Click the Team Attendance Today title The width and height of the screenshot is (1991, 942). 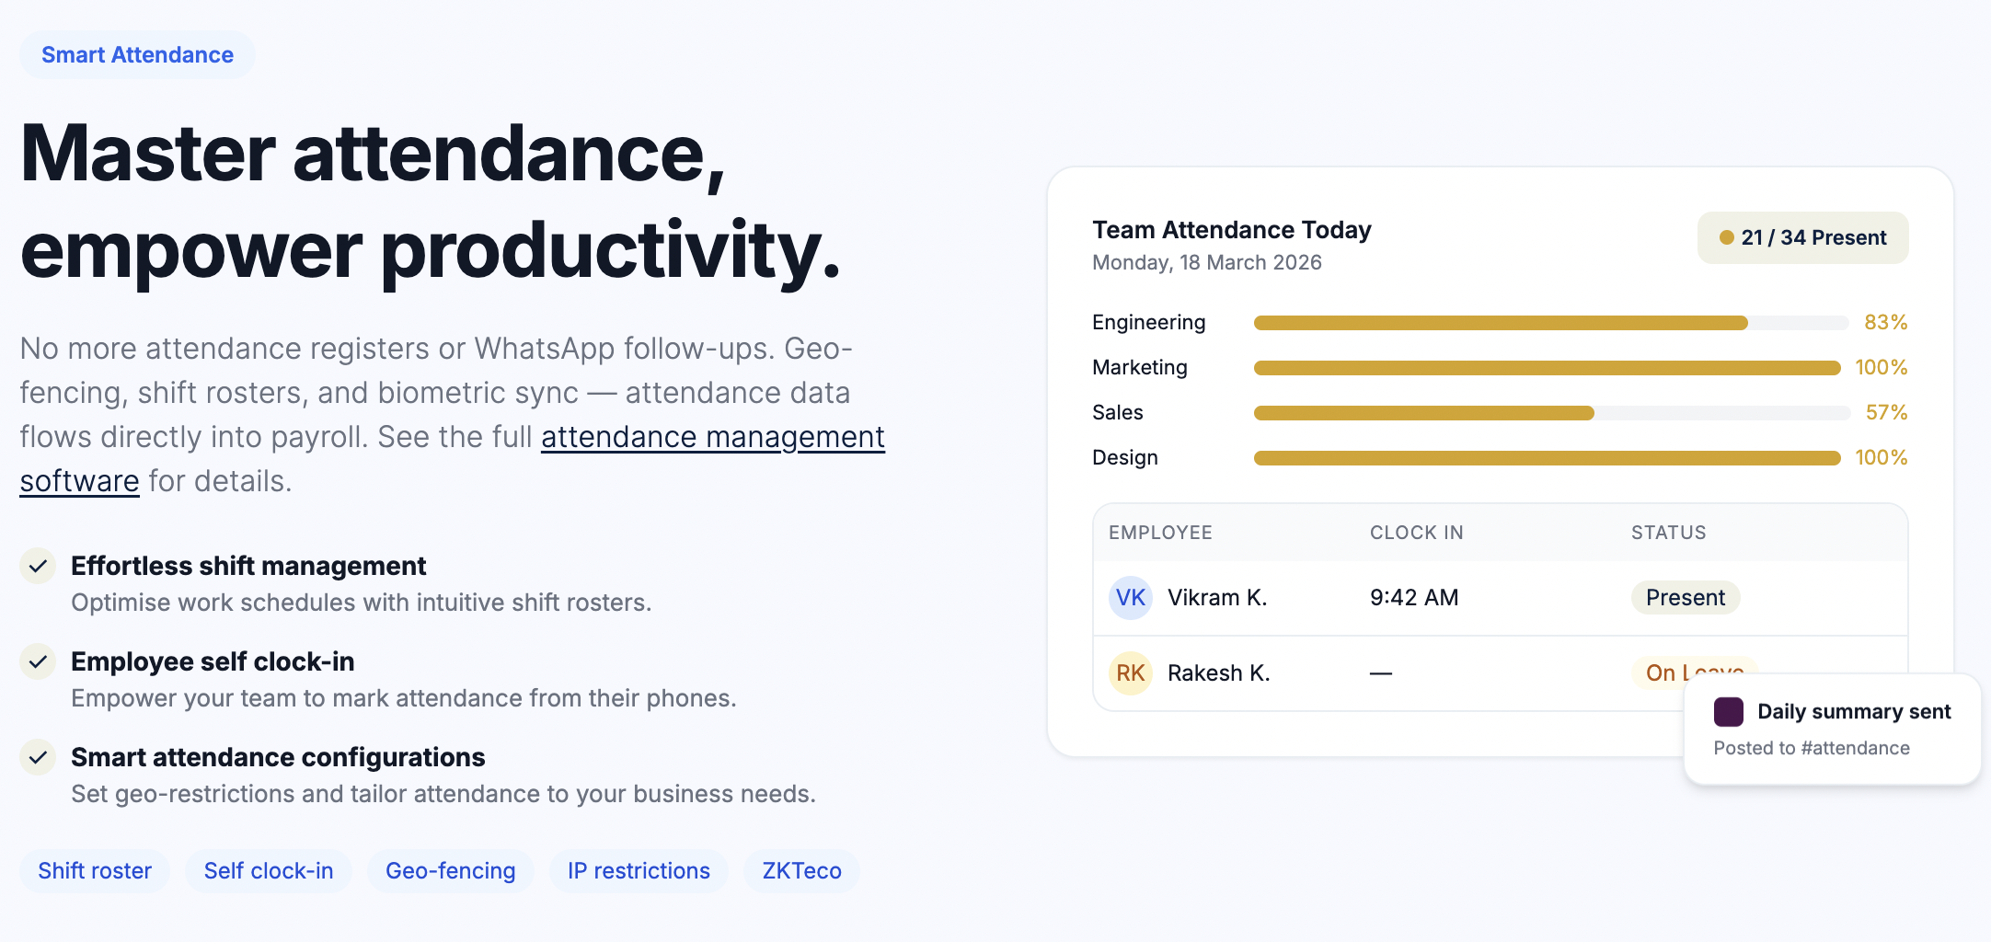[1232, 230]
